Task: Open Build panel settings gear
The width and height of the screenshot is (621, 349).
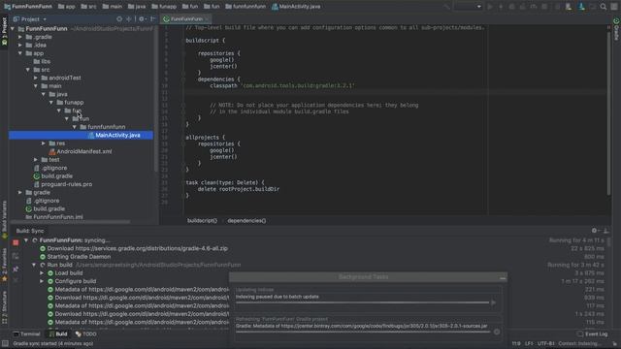Action: (594, 231)
